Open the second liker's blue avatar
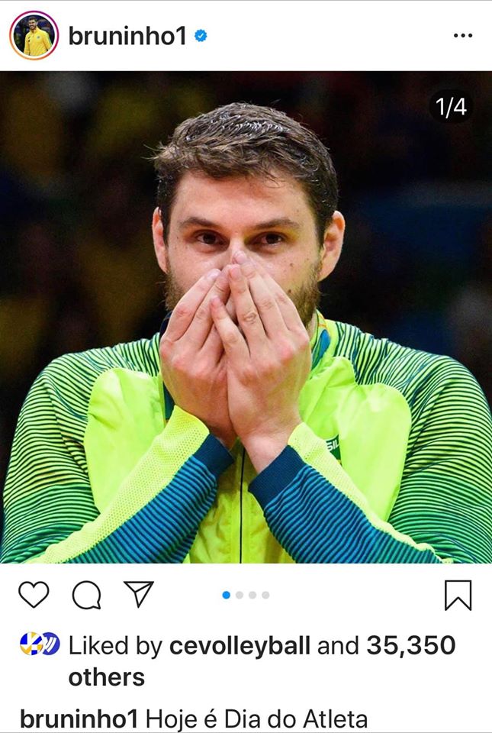Image resolution: width=492 pixels, height=733 pixels. tap(50, 643)
